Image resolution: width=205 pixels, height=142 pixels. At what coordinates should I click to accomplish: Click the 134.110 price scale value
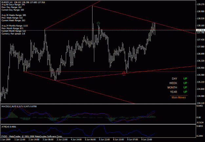pyautogui.click(x=200, y=103)
